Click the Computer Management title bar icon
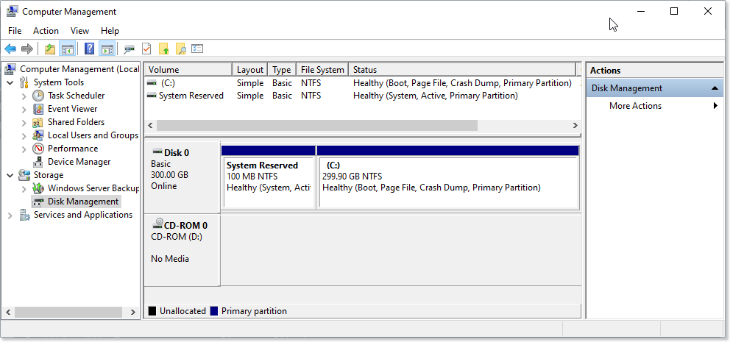Screen dimensions: 730x342 13,11
